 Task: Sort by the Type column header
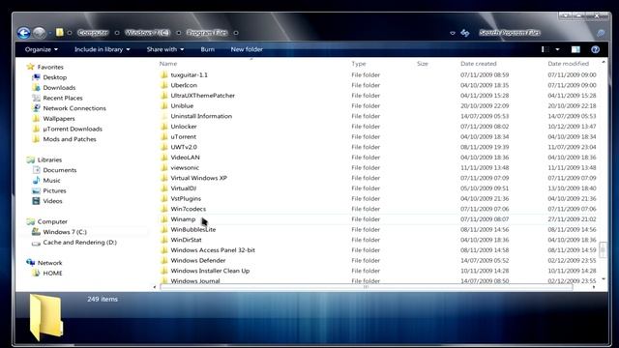tap(359, 64)
